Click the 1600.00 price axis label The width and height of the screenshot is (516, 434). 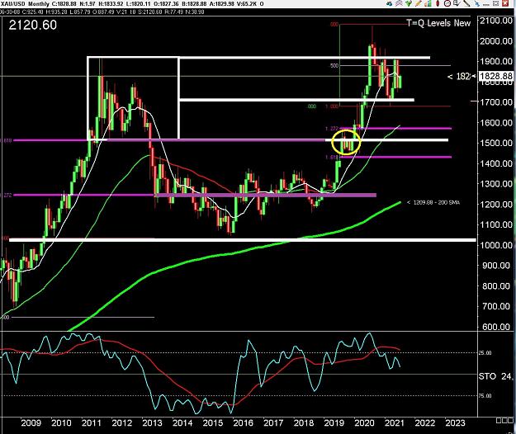pos(496,122)
